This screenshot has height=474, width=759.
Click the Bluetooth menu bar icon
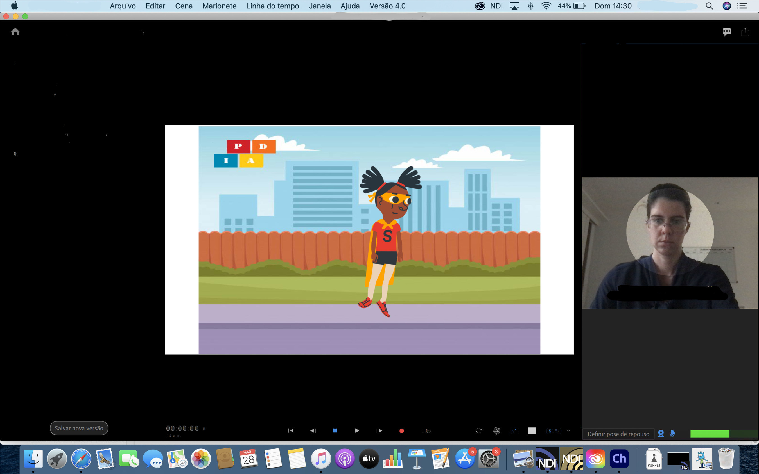(x=530, y=6)
